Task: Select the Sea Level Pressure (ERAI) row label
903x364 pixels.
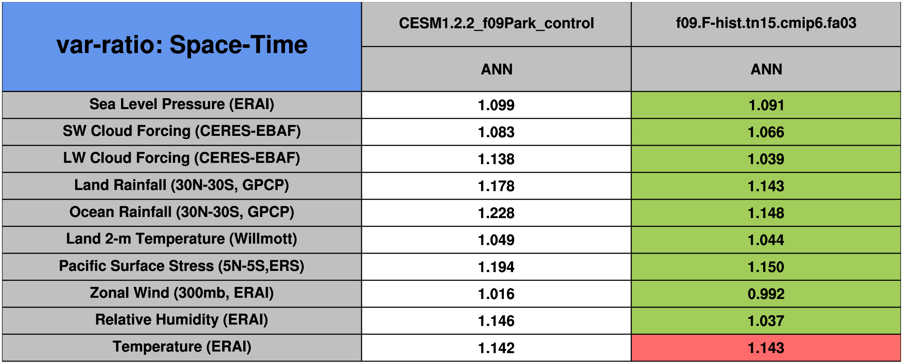Action: 182,105
